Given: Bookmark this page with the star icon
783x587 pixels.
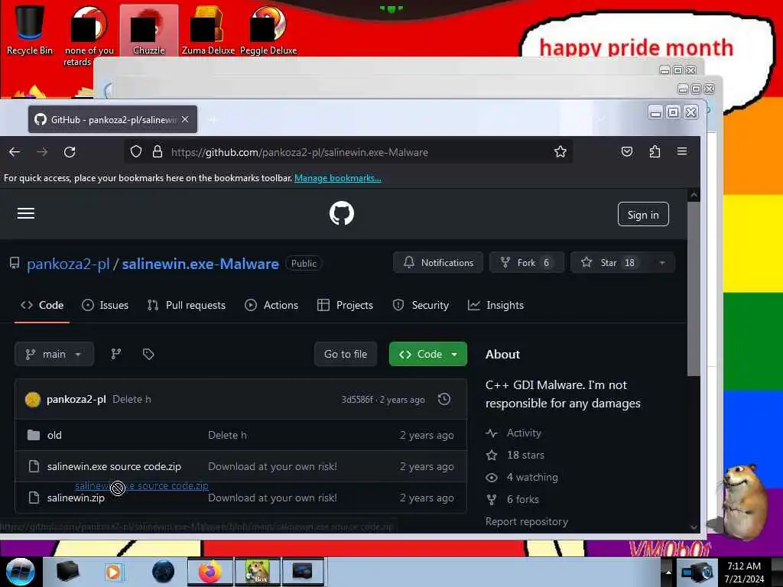Looking at the screenshot, I should (560, 151).
